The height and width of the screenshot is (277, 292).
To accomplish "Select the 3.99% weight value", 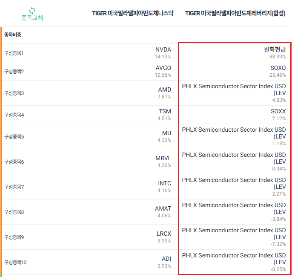I will click(164, 241).
